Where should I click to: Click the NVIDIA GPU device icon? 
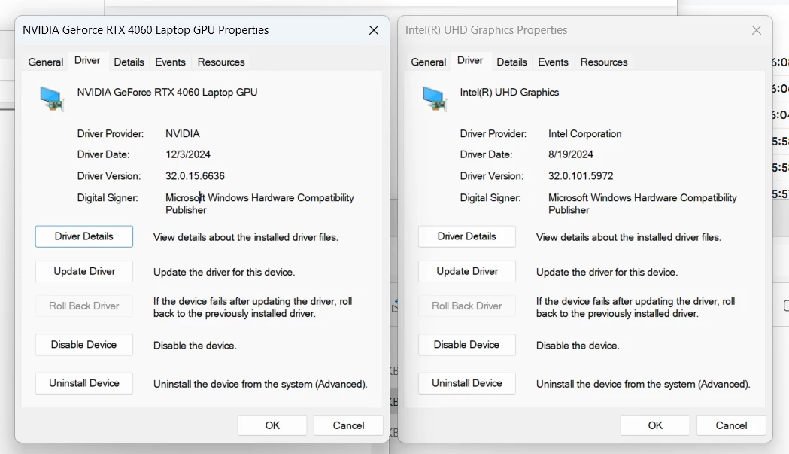(52, 99)
